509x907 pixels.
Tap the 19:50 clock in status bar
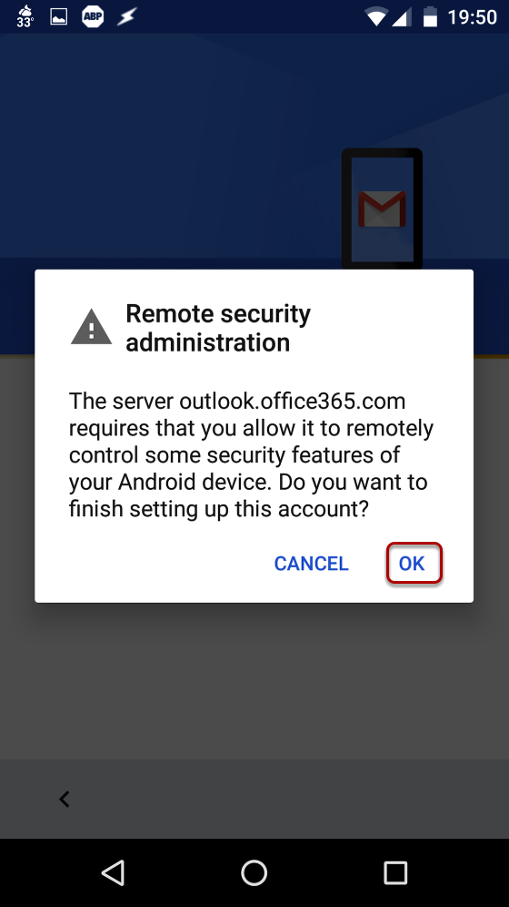tap(472, 17)
